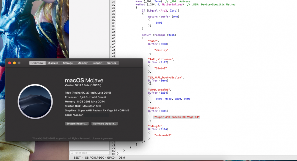Select the Overview tab
Screen dimensions: 297x161
37,63
